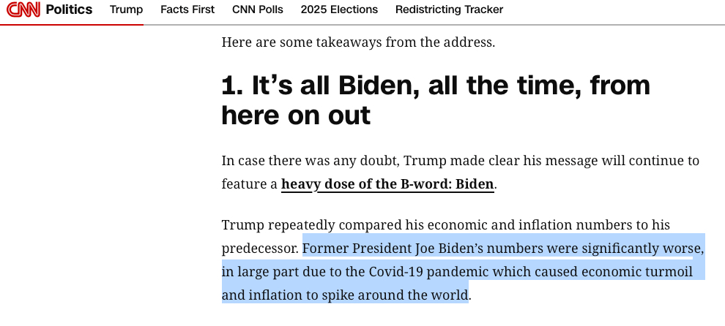Open the 2025 Elections page
This screenshot has width=725, height=326.
coord(339,10)
